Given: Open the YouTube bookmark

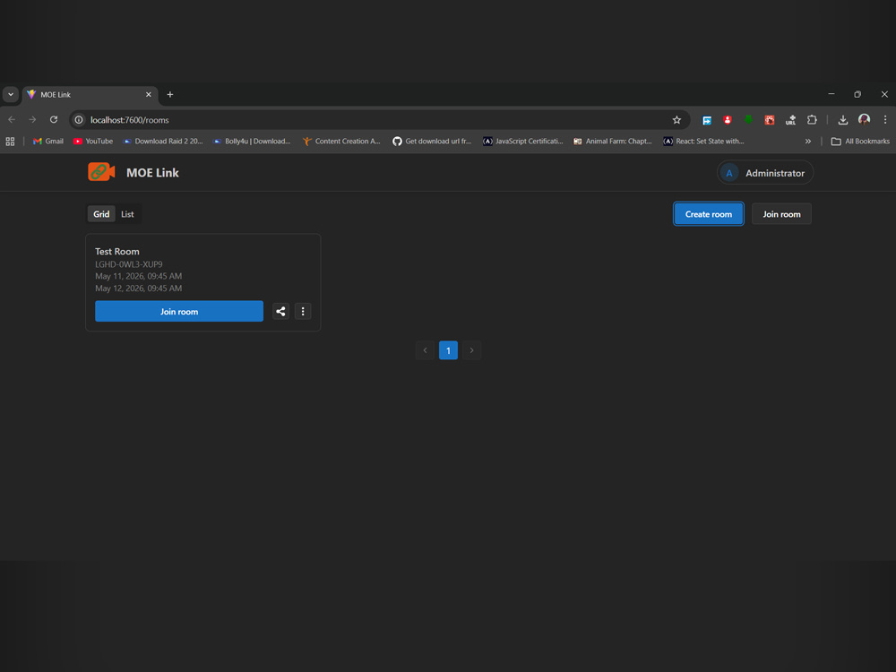Looking at the screenshot, I should (93, 142).
